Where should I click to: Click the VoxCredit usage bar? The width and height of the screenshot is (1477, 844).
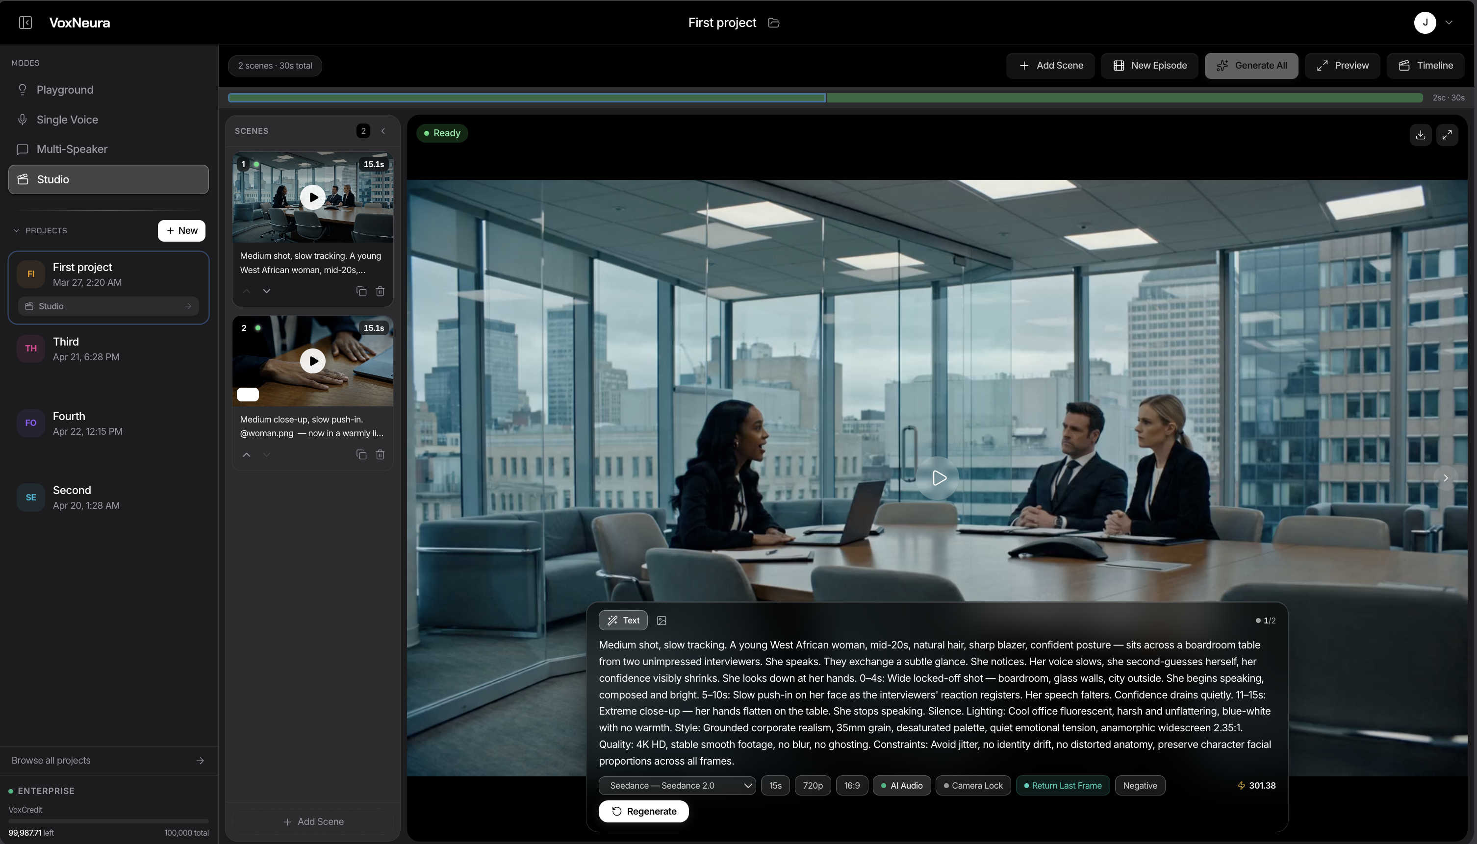pos(108,821)
